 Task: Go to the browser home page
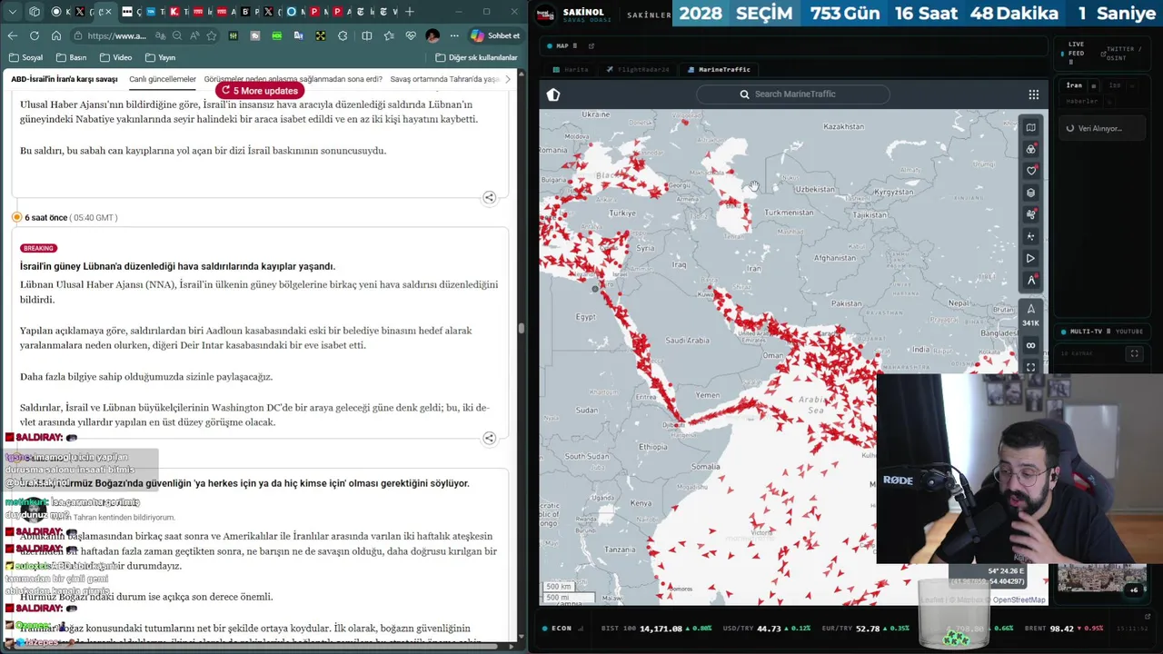pyautogui.click(x=55, y=35)
